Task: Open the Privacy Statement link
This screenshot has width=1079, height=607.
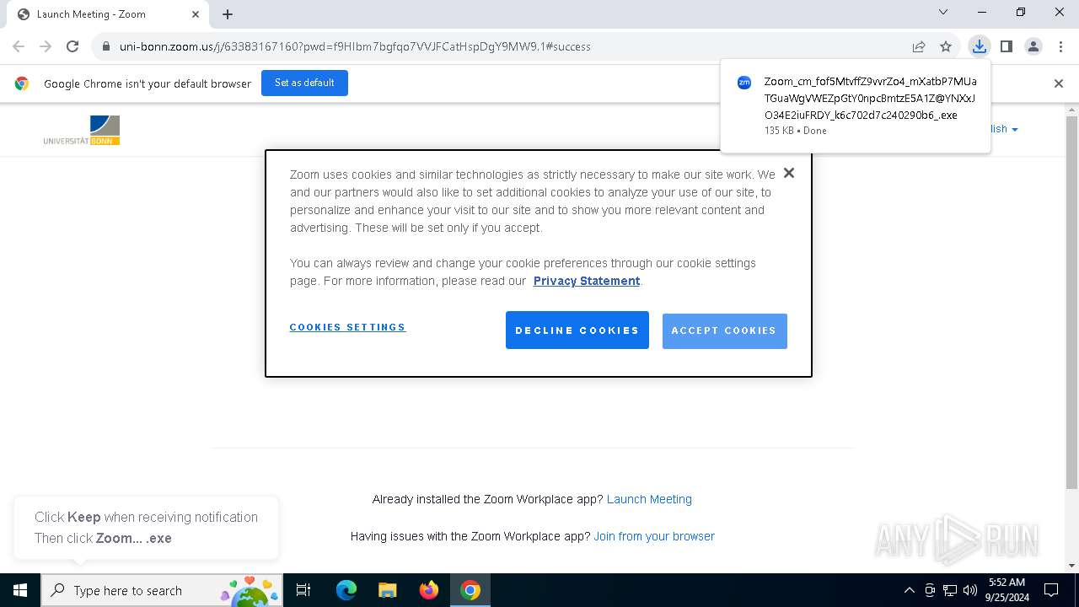Action: point(587,281)
